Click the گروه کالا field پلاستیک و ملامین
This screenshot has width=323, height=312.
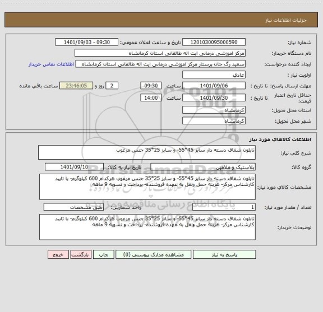click(203, 167)
